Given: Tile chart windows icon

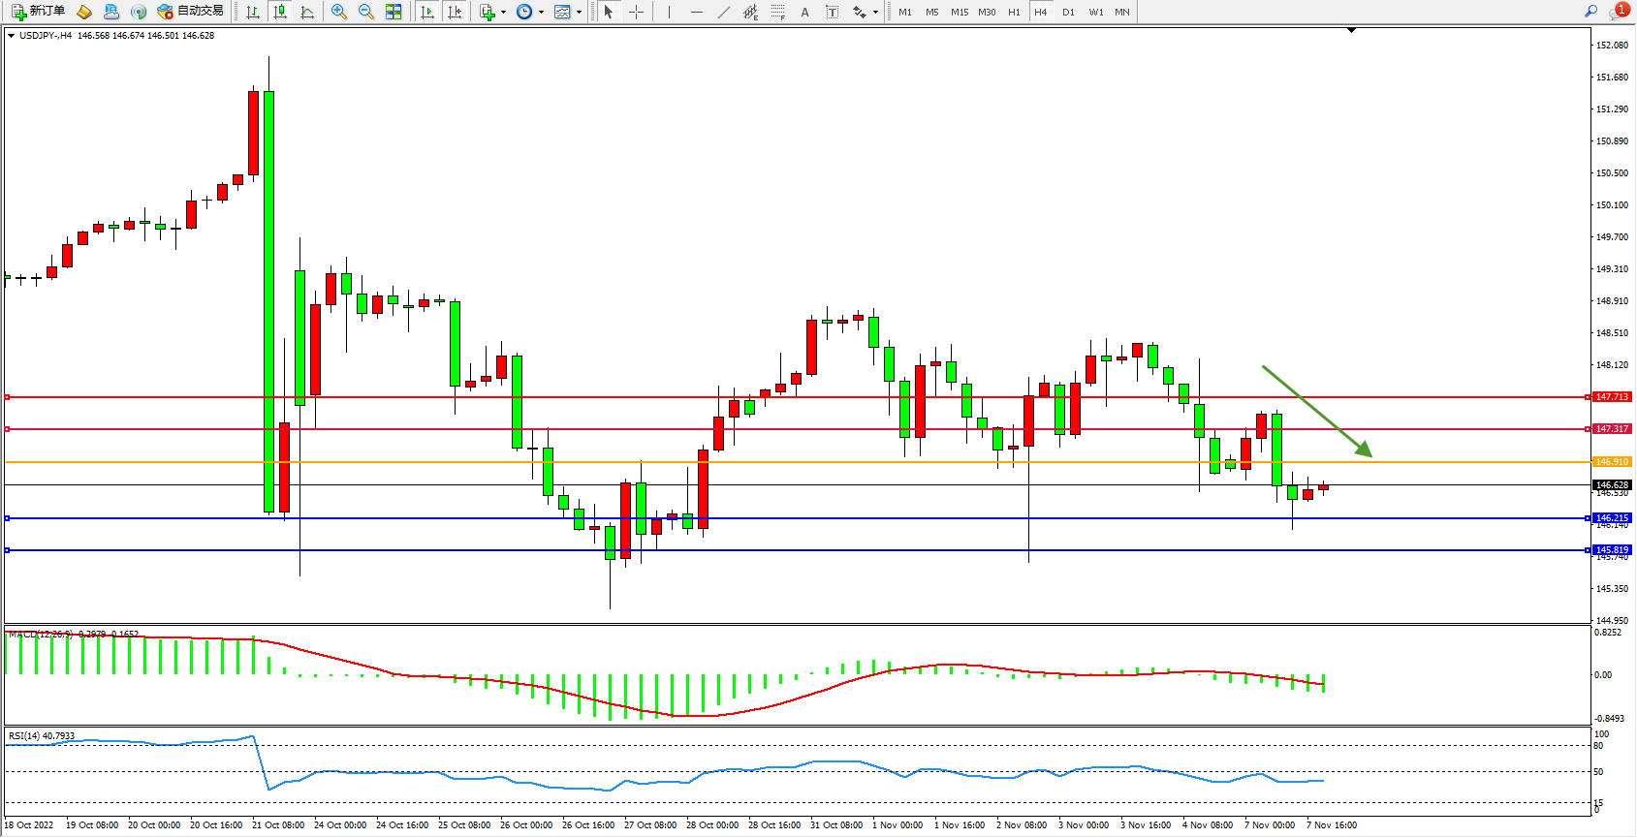Looking at the screenshot, I should click(394, 12).
